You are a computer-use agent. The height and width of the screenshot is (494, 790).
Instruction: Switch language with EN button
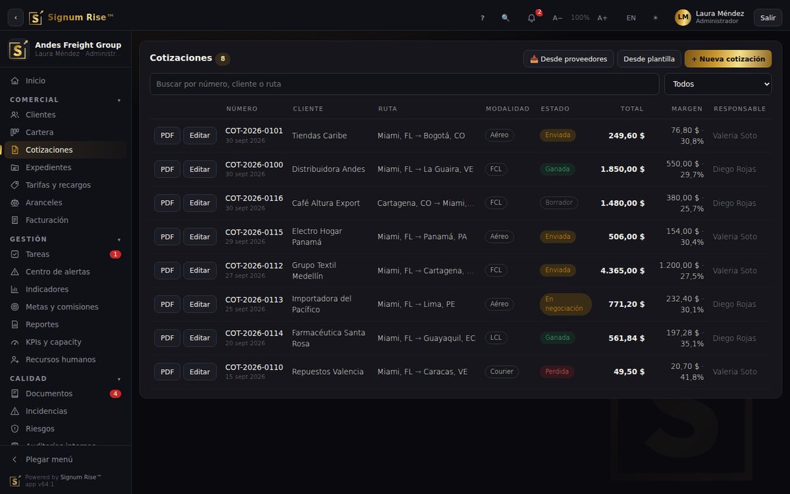[x=631, y=18]
